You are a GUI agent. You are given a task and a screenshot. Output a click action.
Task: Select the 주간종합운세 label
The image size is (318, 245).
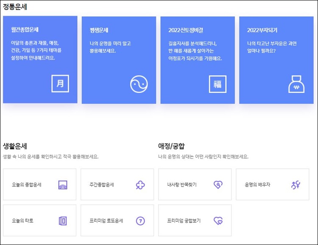[102, 184]
